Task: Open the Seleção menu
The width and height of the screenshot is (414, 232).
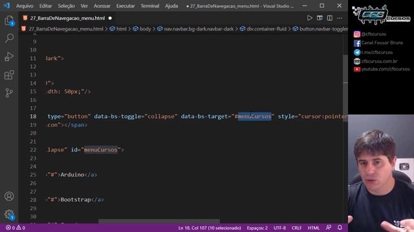Action: click(x=66, y=6)
